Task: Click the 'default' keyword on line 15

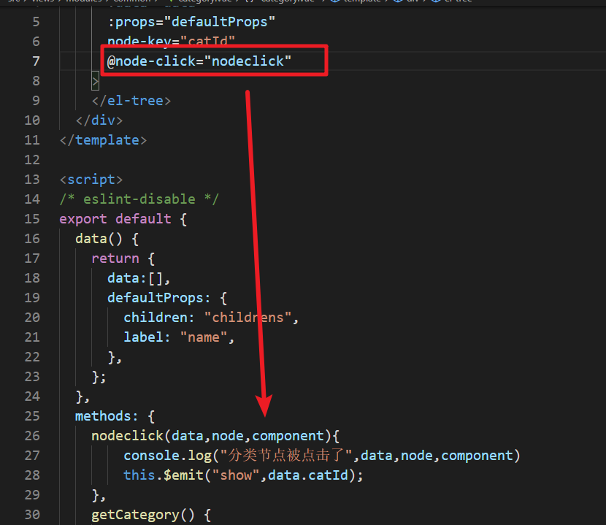Action: pos(143,219)
